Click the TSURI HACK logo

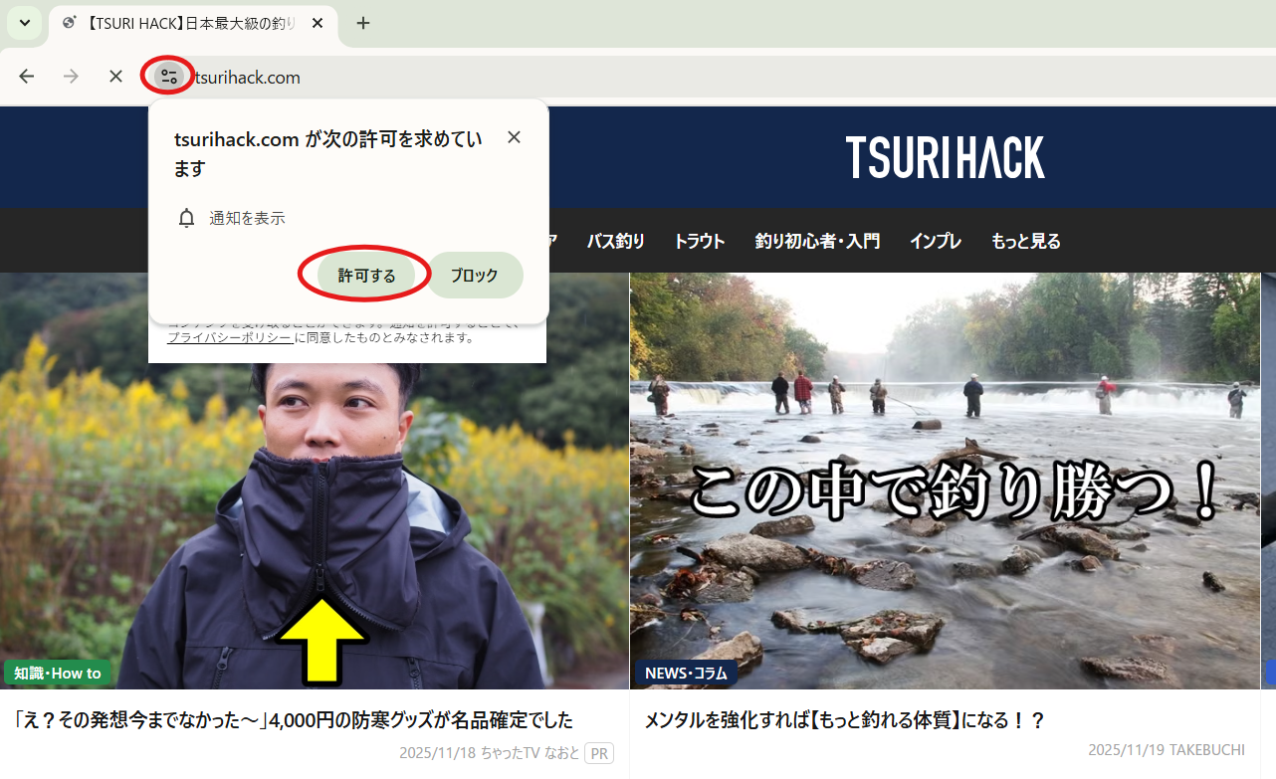click(945, 158)
